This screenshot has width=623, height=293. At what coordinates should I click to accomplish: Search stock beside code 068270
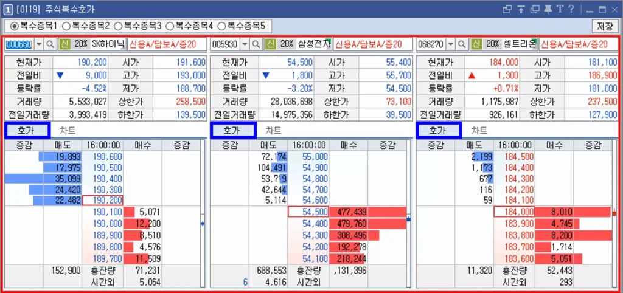pos(462,44)
